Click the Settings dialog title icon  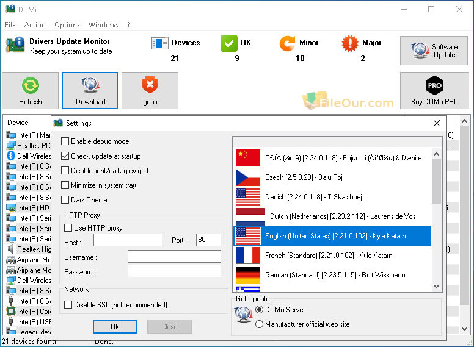tap(58, 123)
